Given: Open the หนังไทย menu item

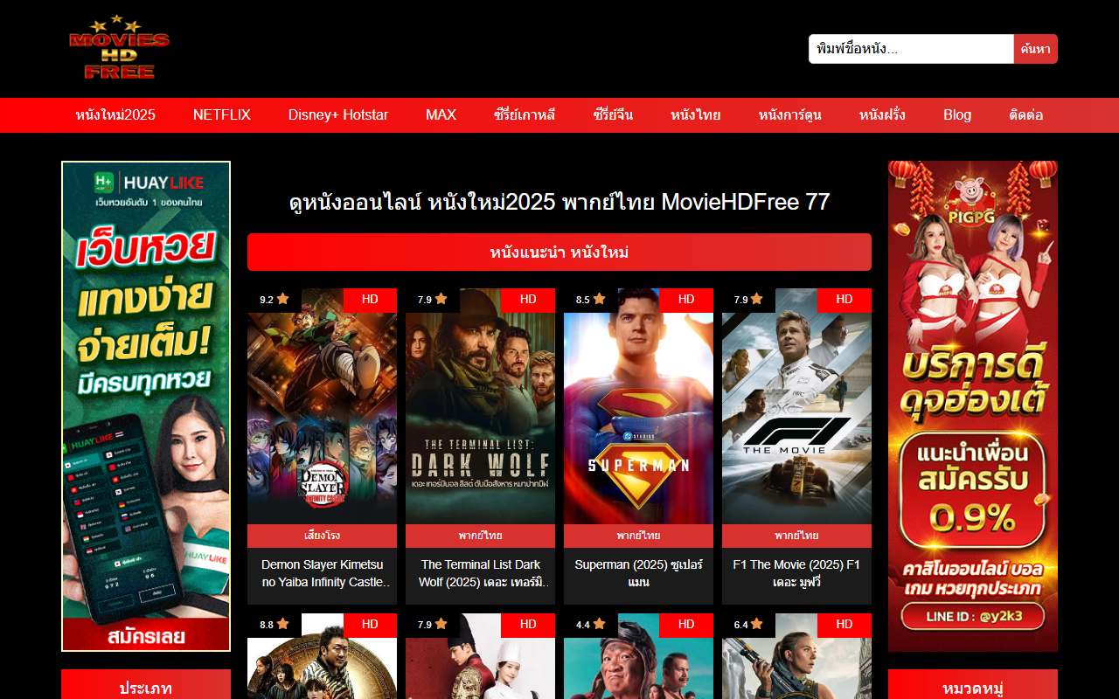Looking at the screenshot, I should tap(696, 115).
